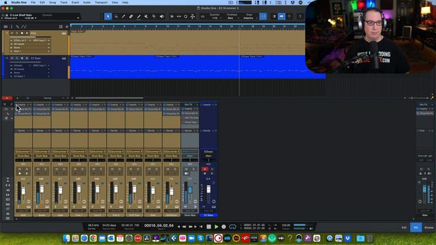Open the Trash in the Dock

click(x=369, y=238)
